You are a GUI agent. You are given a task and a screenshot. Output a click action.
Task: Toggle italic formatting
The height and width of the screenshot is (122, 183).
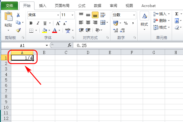[38, 23]
